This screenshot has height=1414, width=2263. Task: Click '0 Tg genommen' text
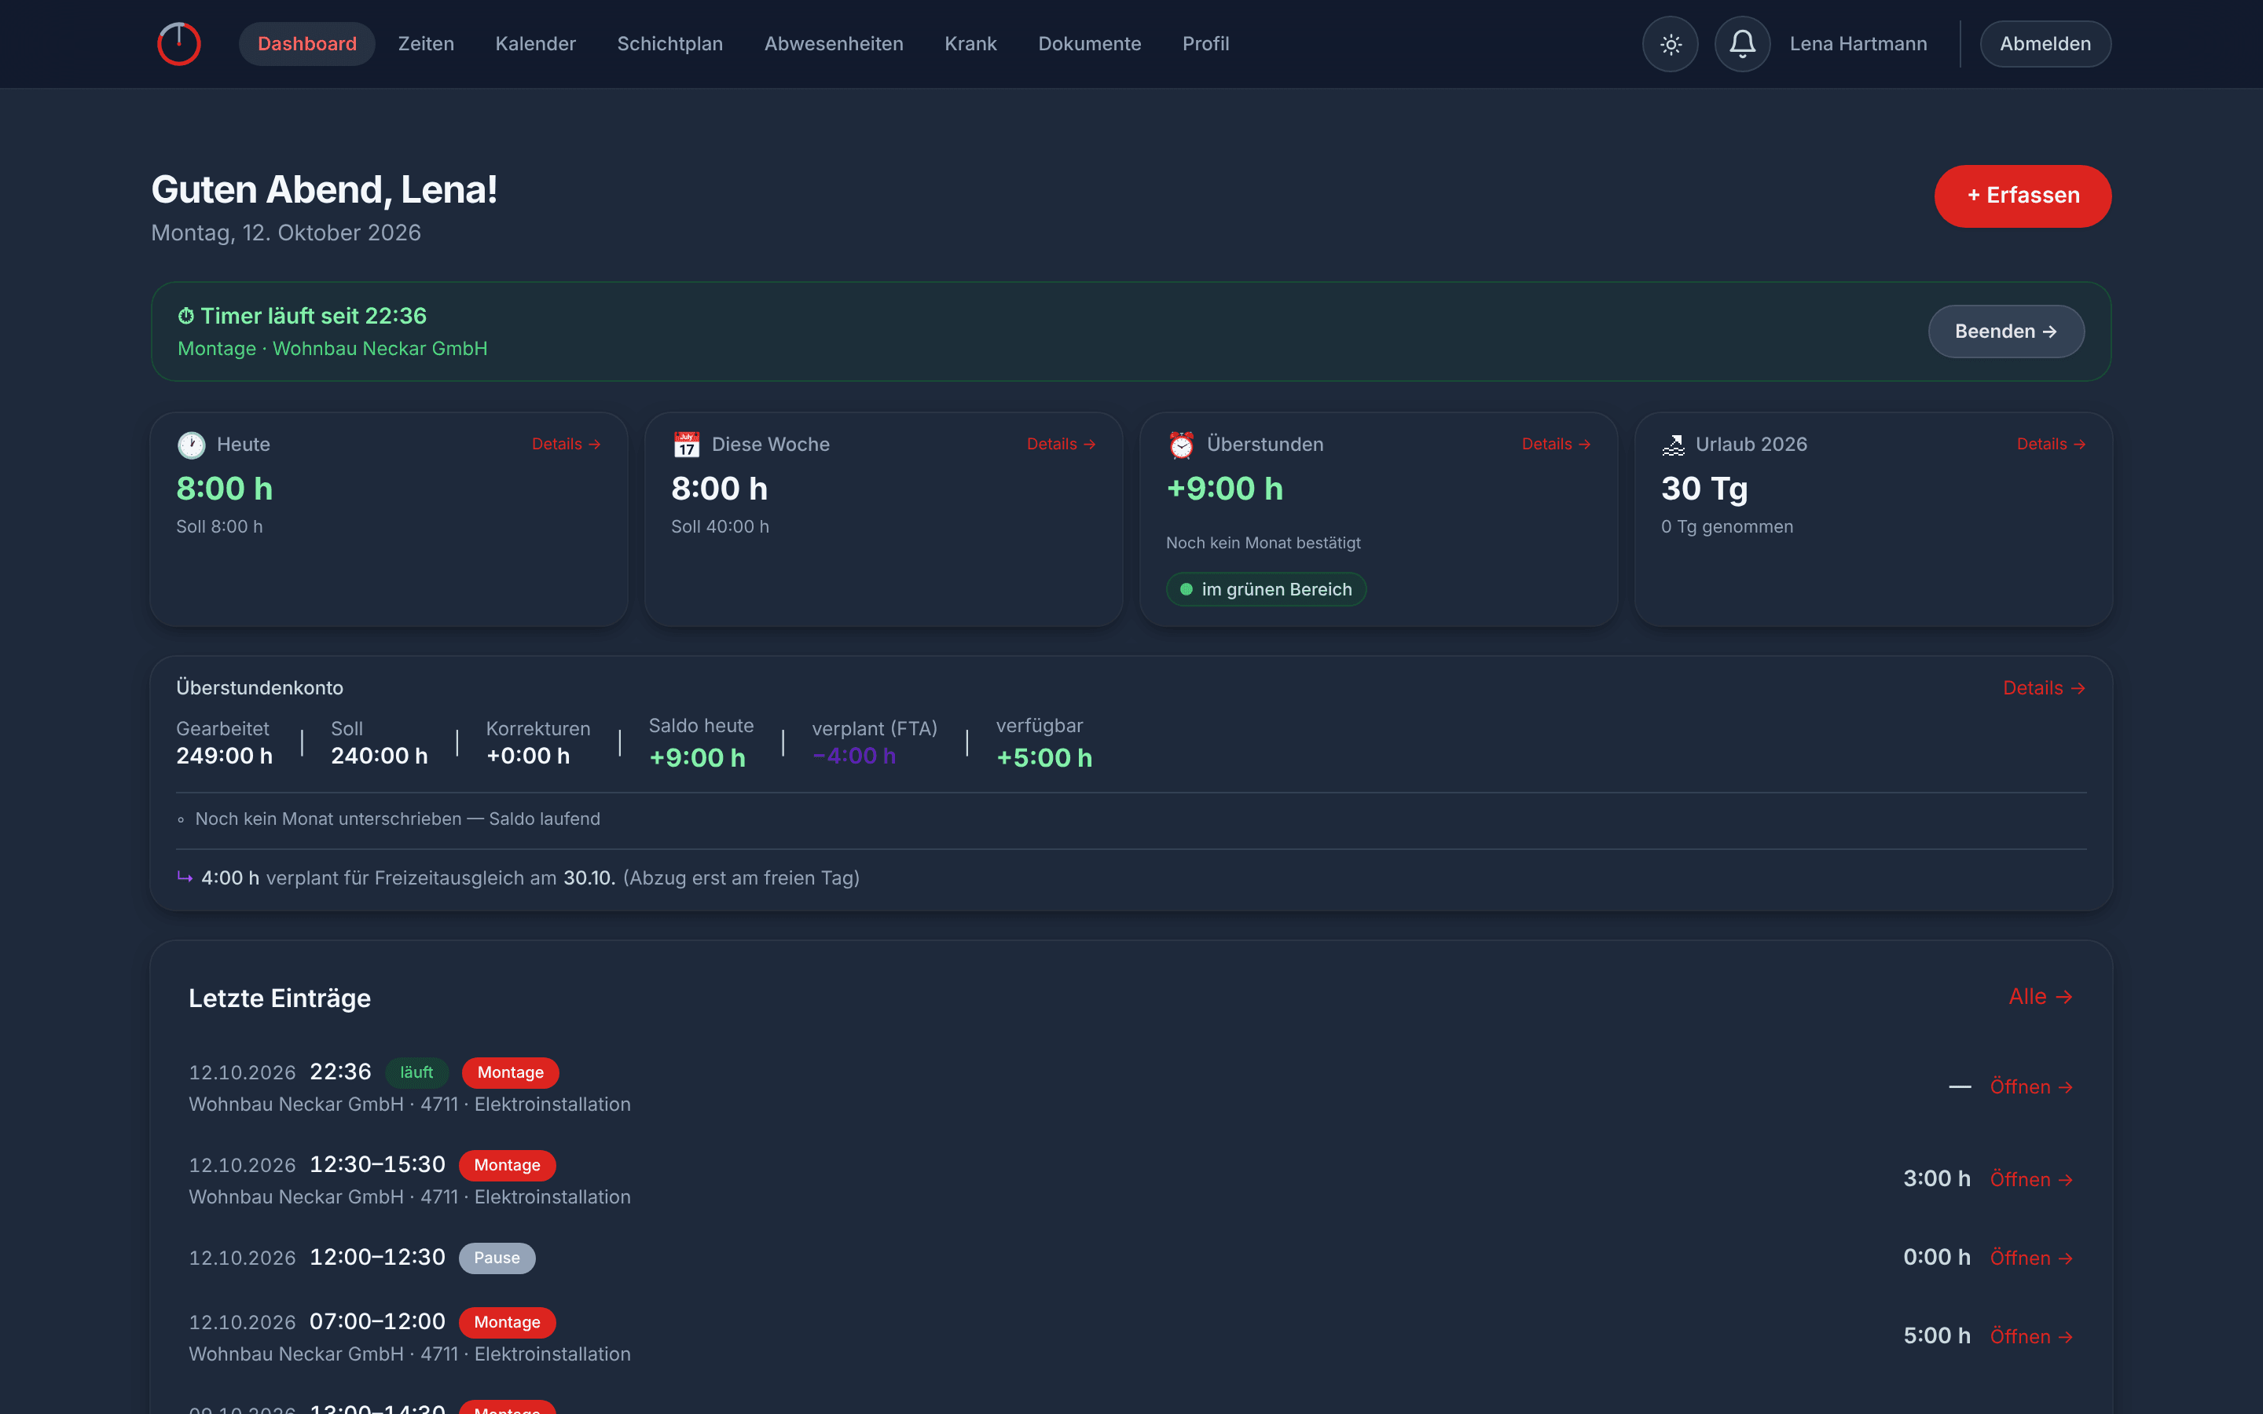[x=1726, y=526]
